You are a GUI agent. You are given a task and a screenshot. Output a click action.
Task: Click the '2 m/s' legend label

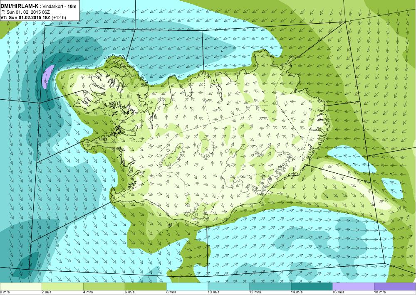coord(47,293)
